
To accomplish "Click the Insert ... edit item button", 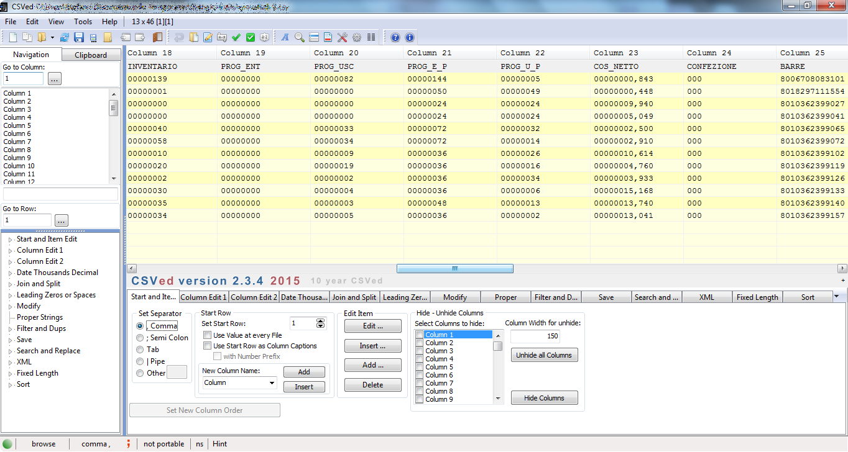I will (x=373, y=346).
